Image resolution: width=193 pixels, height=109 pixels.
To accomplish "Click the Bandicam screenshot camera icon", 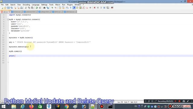I will 184,101.
